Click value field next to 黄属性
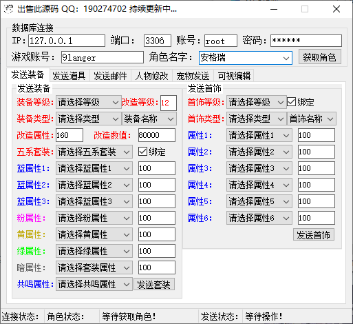This screenshot has width=353, height=324. point(157,234)
